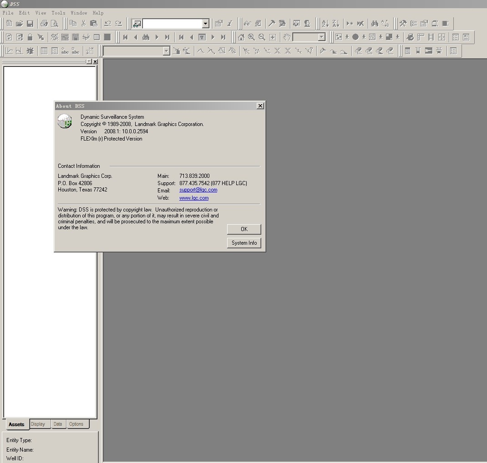Open the Edit menu

(24, 13)
